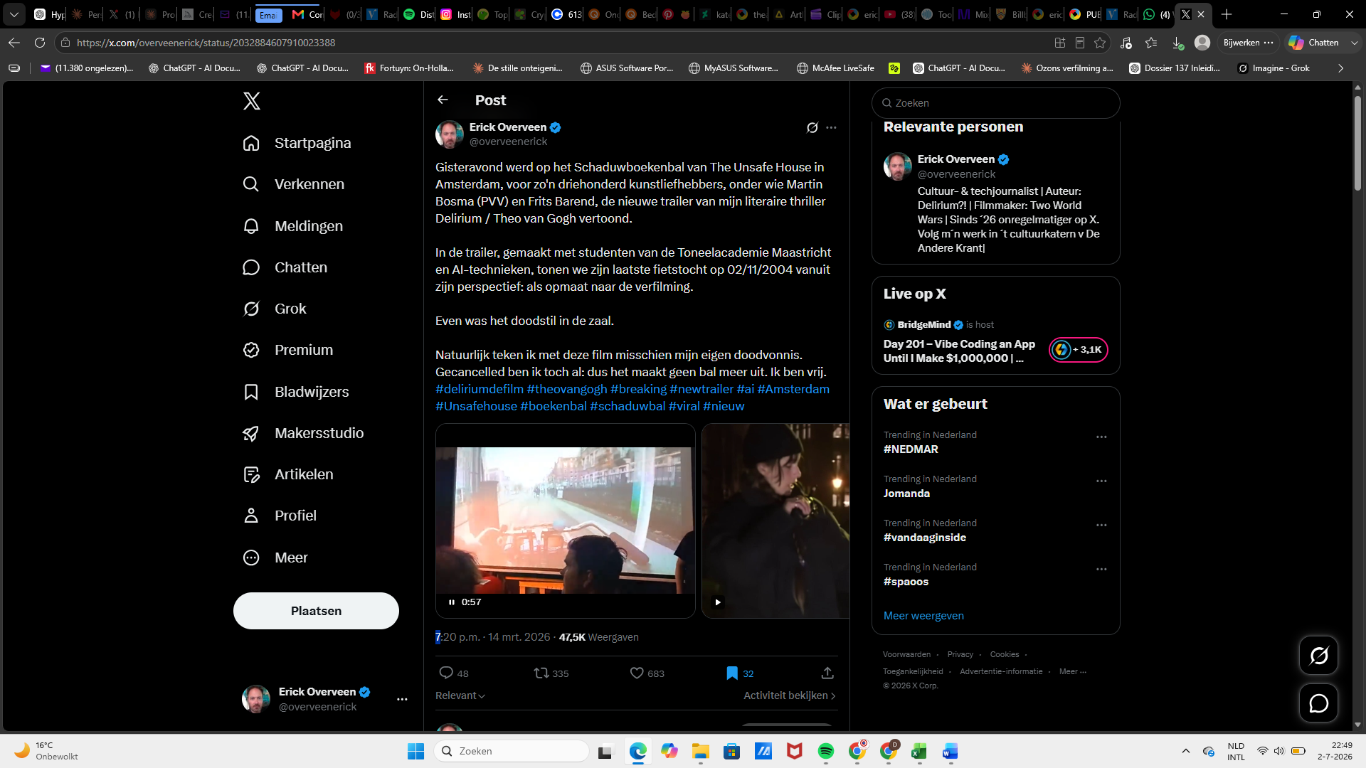The image size is (1366, 768).
Task: Click the browser back arrow
Action: click(x=14, y=43)
